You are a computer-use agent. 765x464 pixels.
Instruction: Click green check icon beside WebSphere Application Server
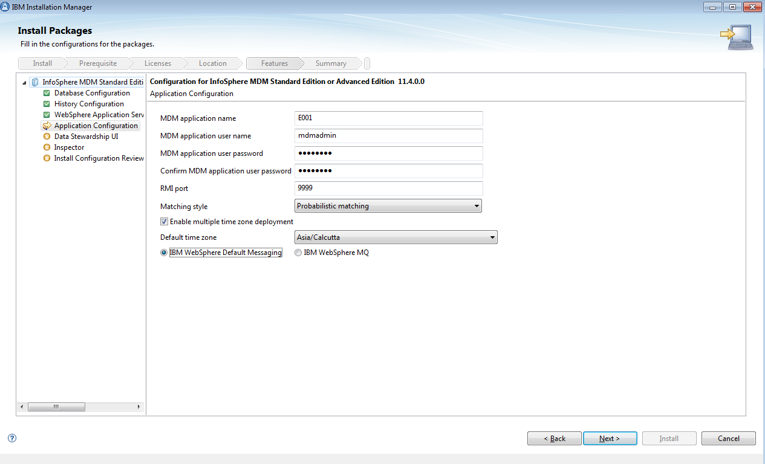(47, 115)
